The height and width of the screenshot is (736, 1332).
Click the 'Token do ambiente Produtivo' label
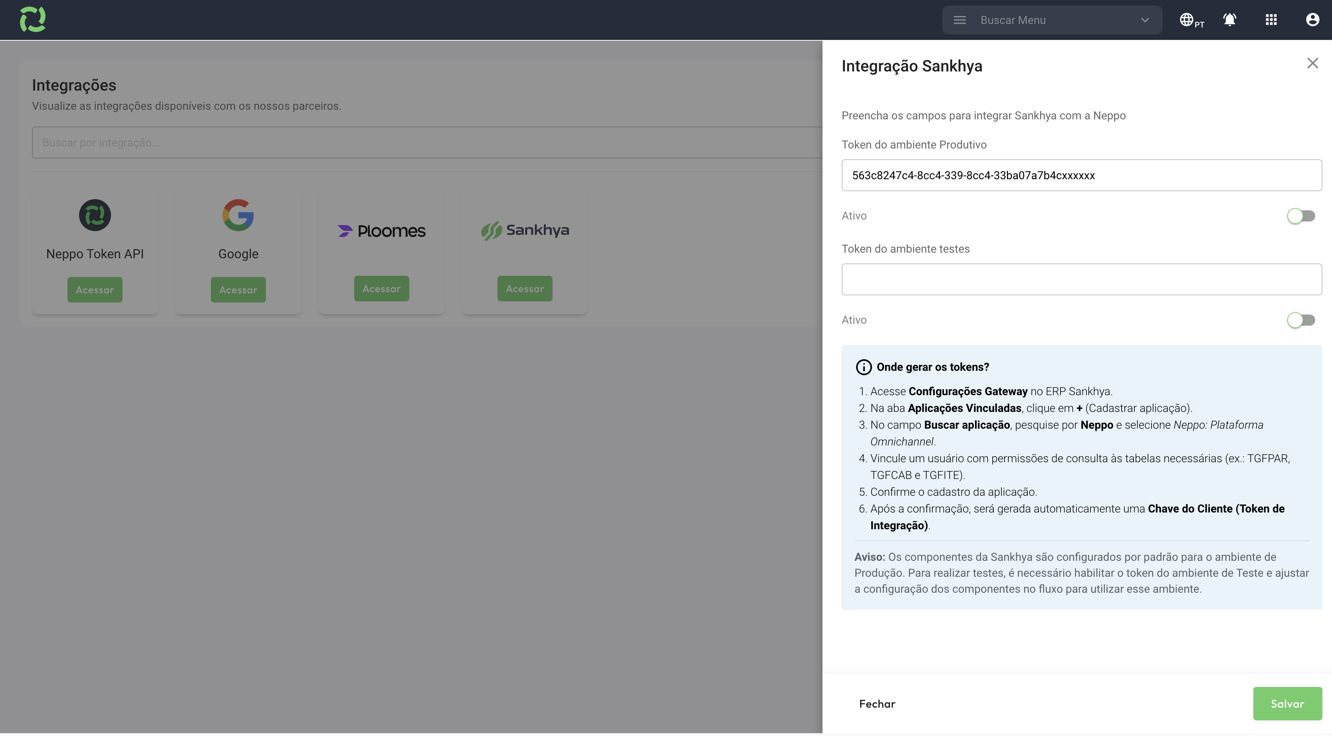coord(914,145)
